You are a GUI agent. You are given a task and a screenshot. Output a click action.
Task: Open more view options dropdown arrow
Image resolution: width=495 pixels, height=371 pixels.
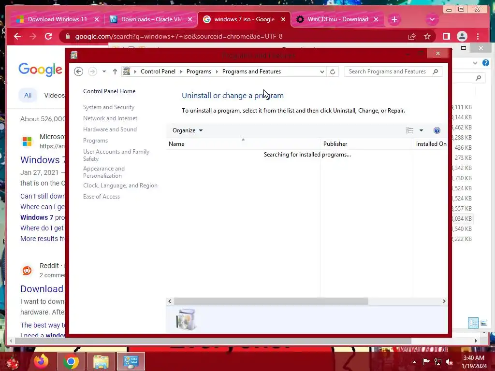point(421,130)
